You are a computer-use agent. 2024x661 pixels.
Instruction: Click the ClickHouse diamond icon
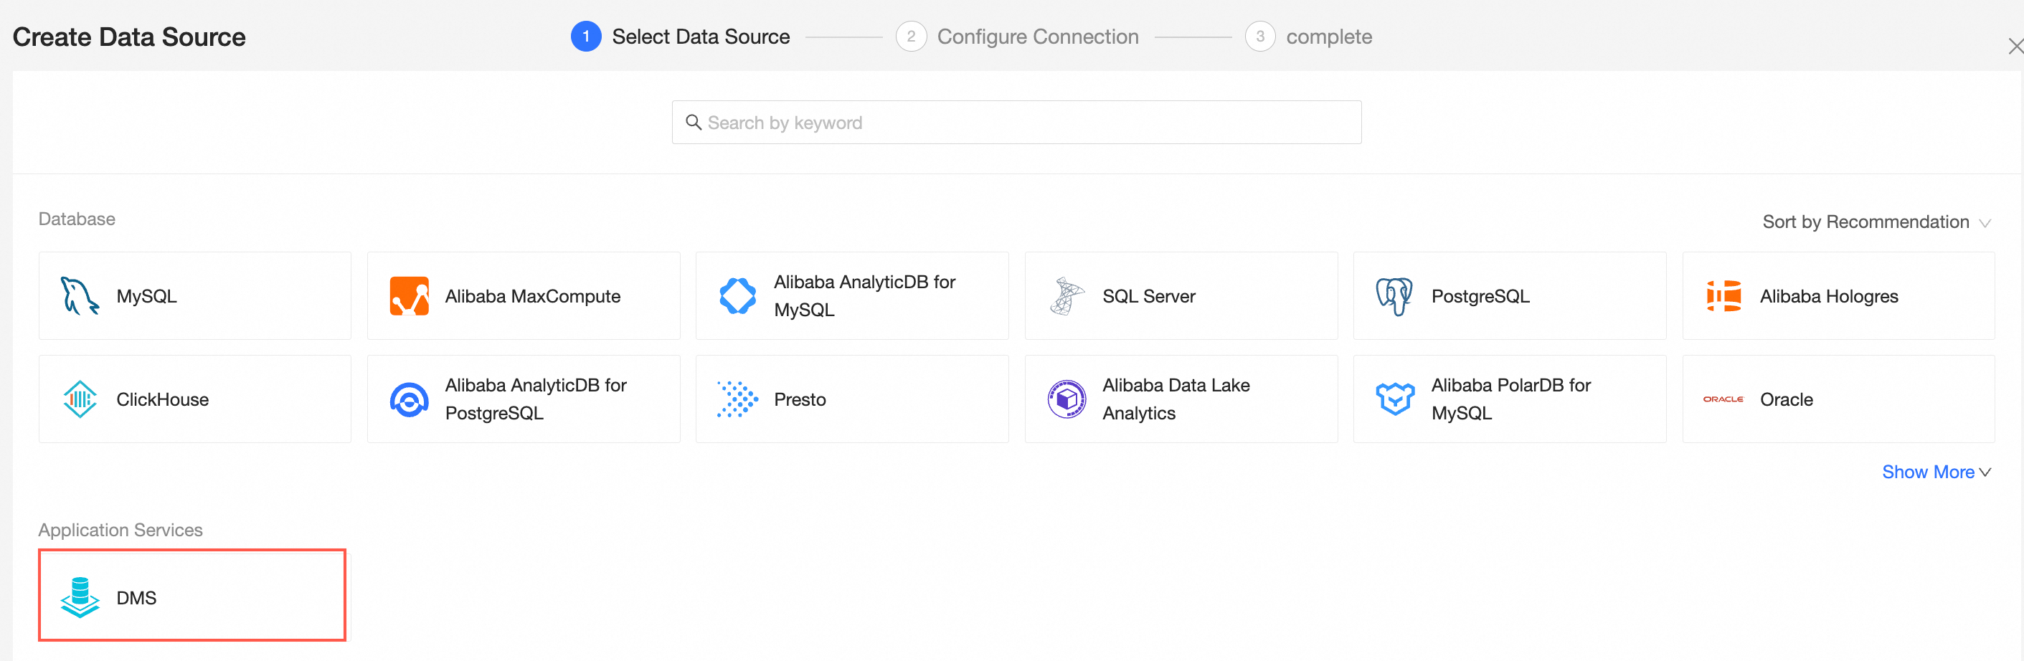tap(80, 399)
